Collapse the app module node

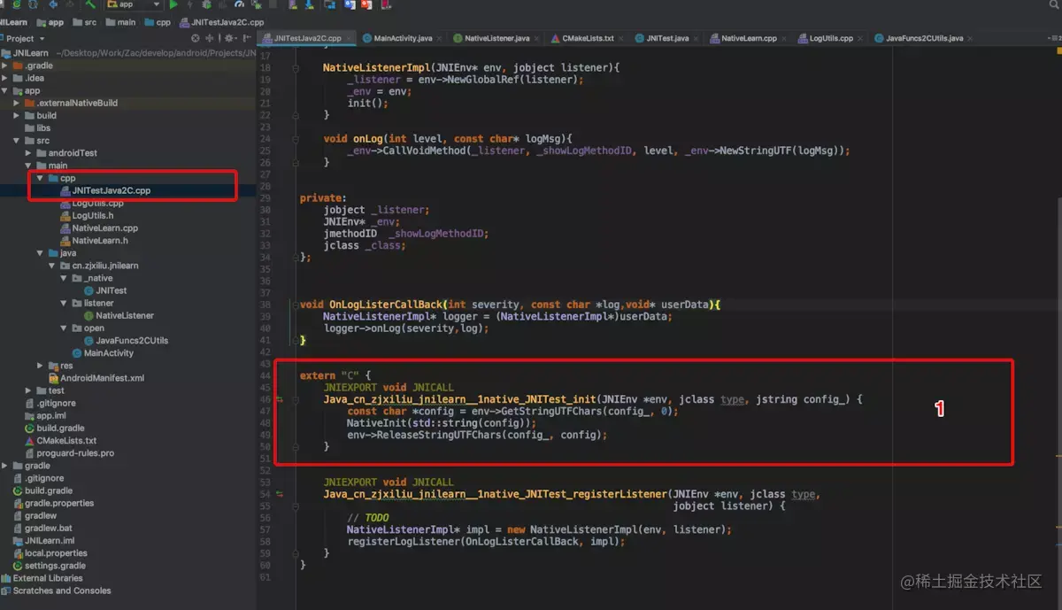[5, 90]
